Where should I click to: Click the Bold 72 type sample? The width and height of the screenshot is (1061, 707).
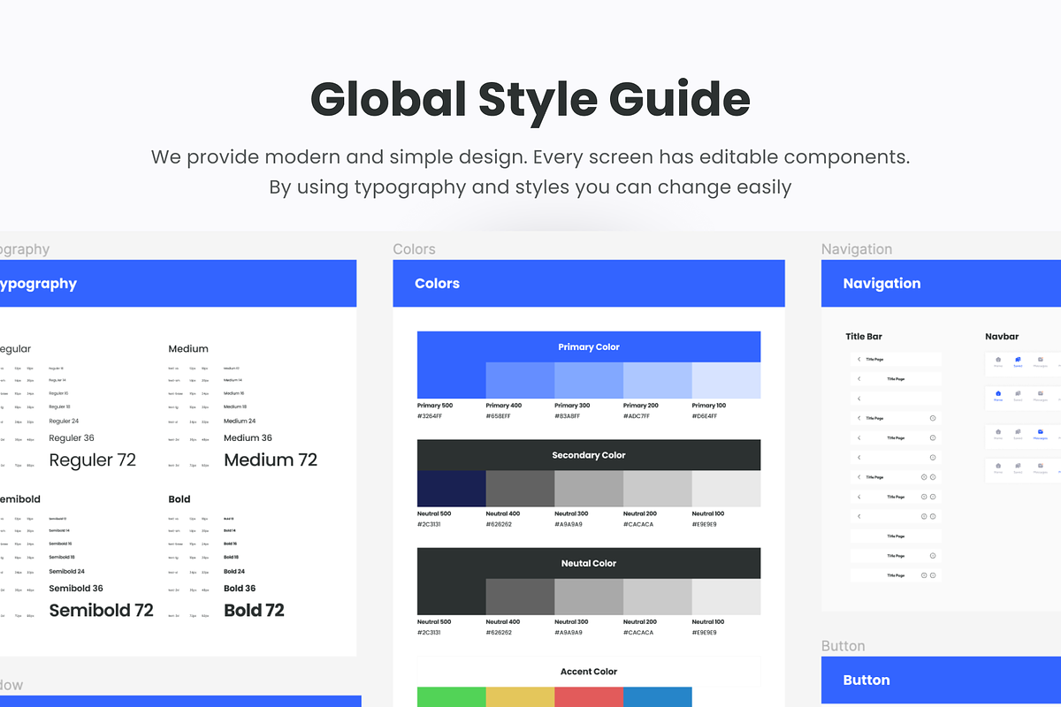click(x=255, y=610)
